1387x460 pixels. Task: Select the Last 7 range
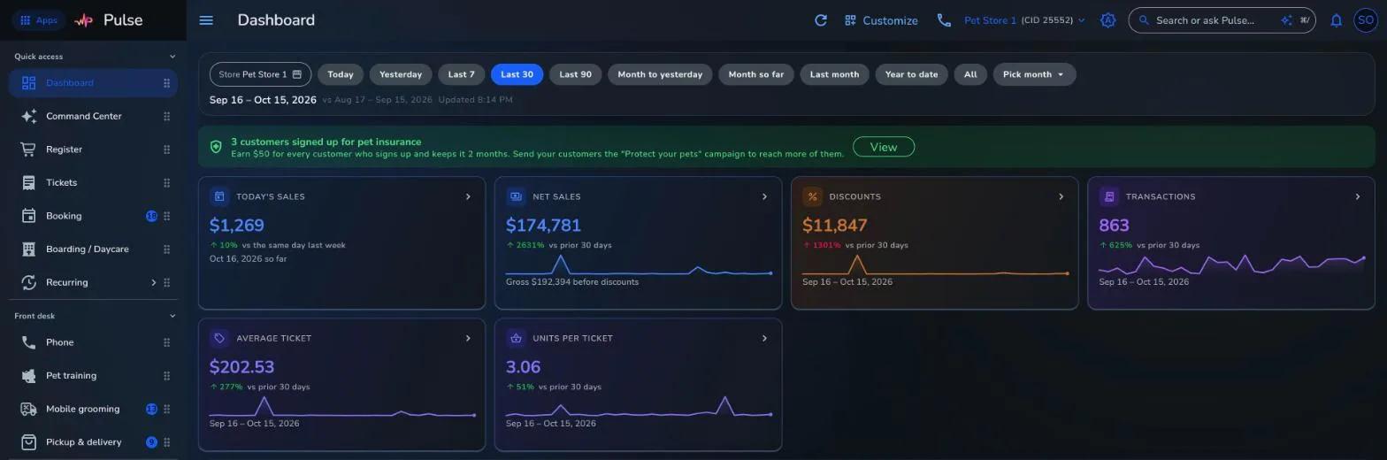coord(462,74)
